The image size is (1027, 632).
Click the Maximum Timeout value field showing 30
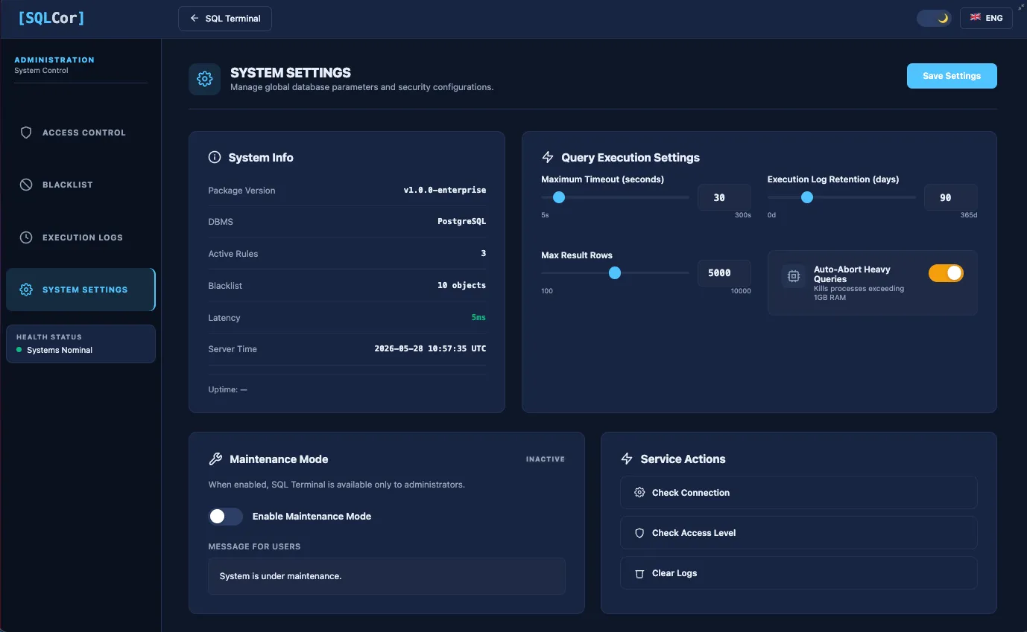(x=724, y=198)
